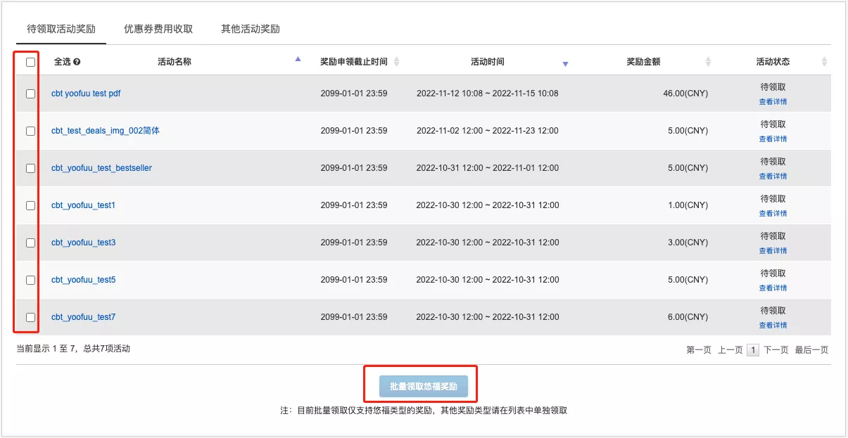The width and height of the screenshot is (848, 438).
Task: Click 查看详情 for cbt yoofuu test pdf row
Action: [x=773, y=101]
